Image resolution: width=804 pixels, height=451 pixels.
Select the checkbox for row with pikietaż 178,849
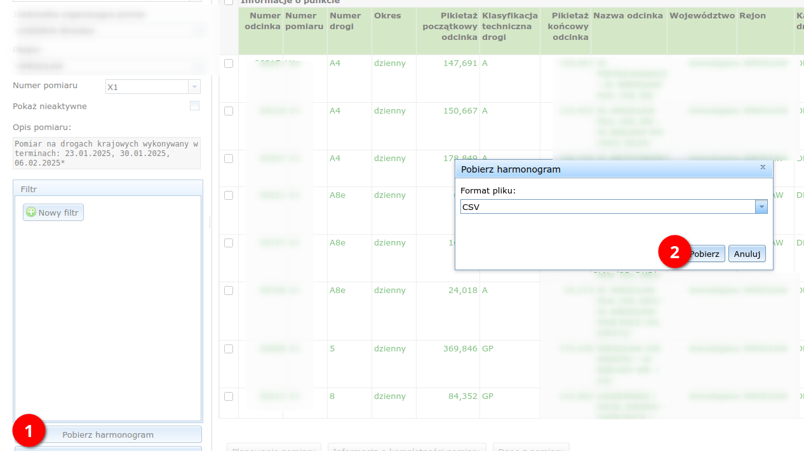(229, 159)
